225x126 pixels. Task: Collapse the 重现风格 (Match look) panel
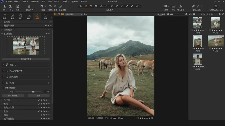point(2,34)
